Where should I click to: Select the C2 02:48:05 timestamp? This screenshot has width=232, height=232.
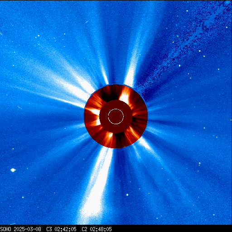(97, 229)
